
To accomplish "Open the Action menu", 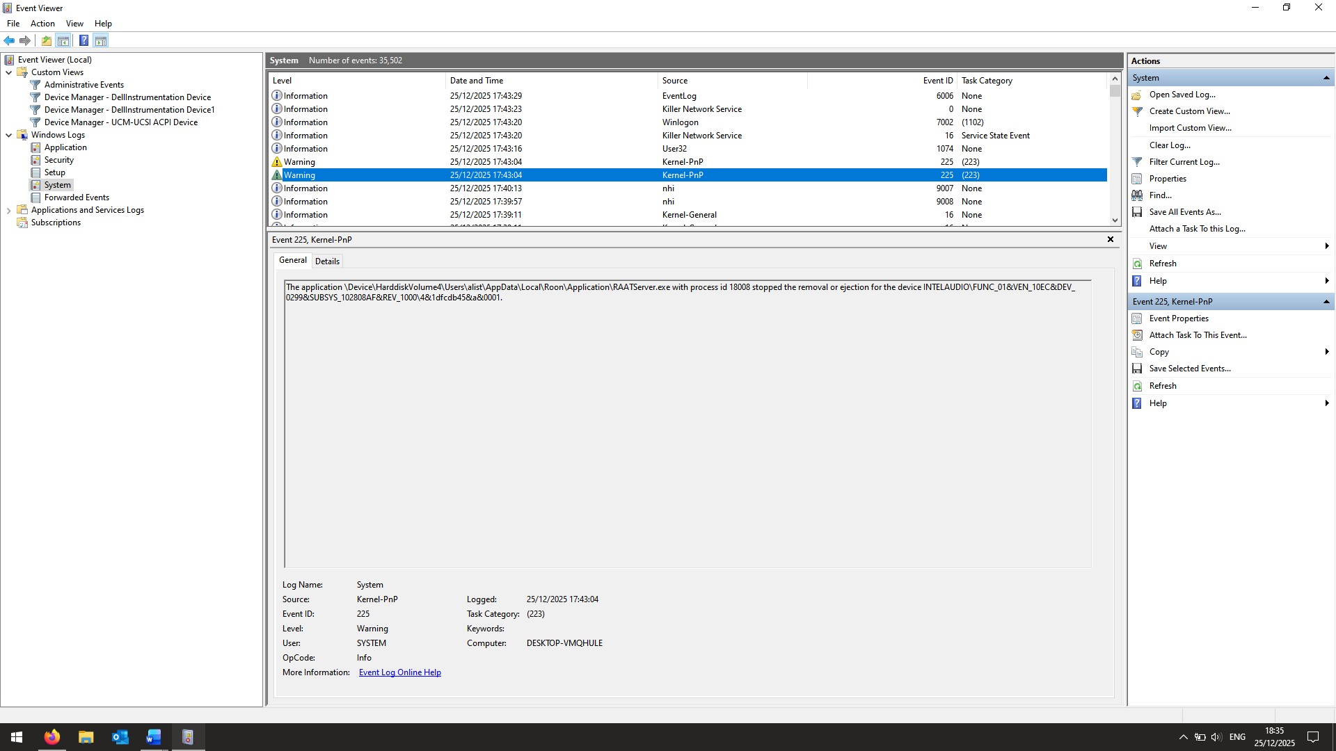I will 42,24.
